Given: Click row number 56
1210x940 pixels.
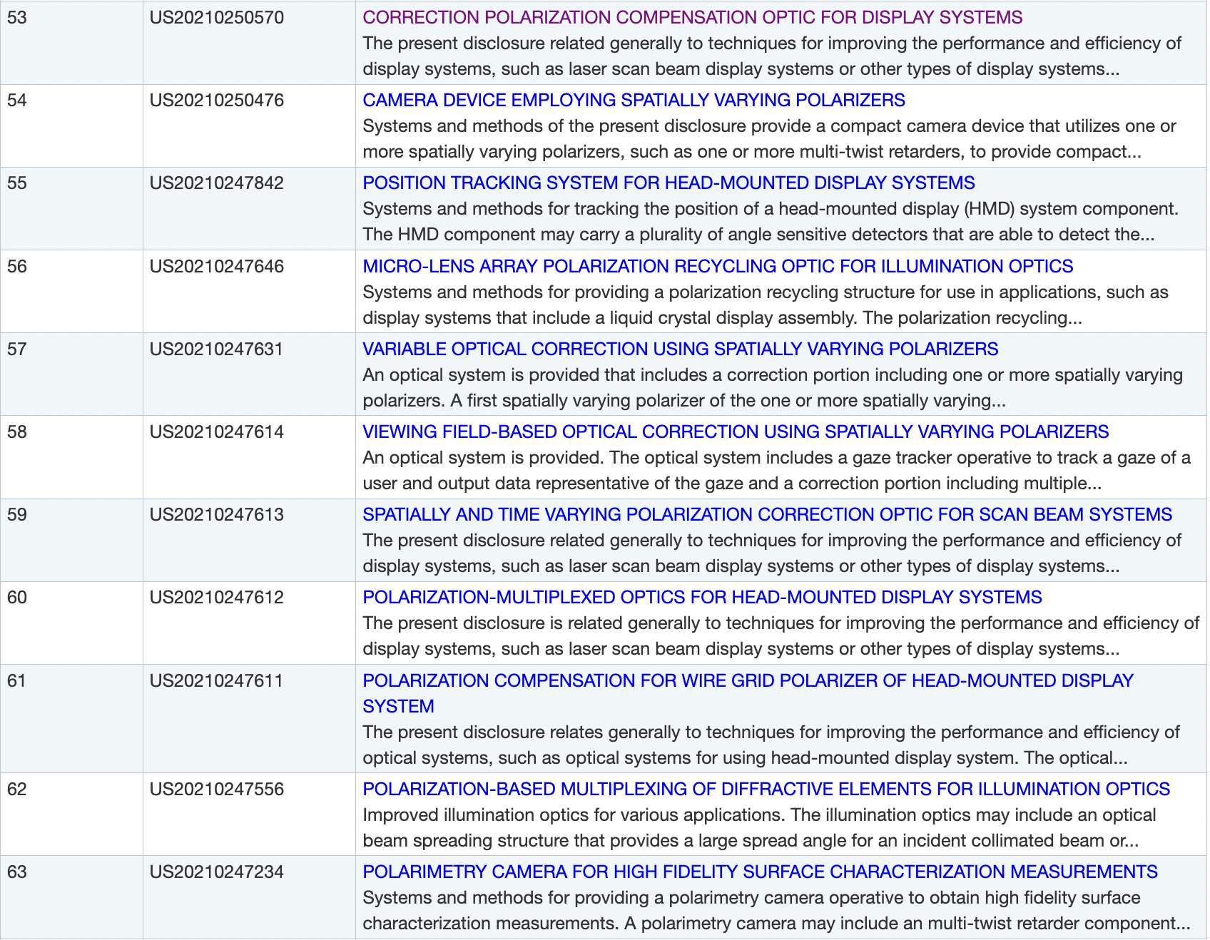Looking at the screenshot, I should click(17, 266).
